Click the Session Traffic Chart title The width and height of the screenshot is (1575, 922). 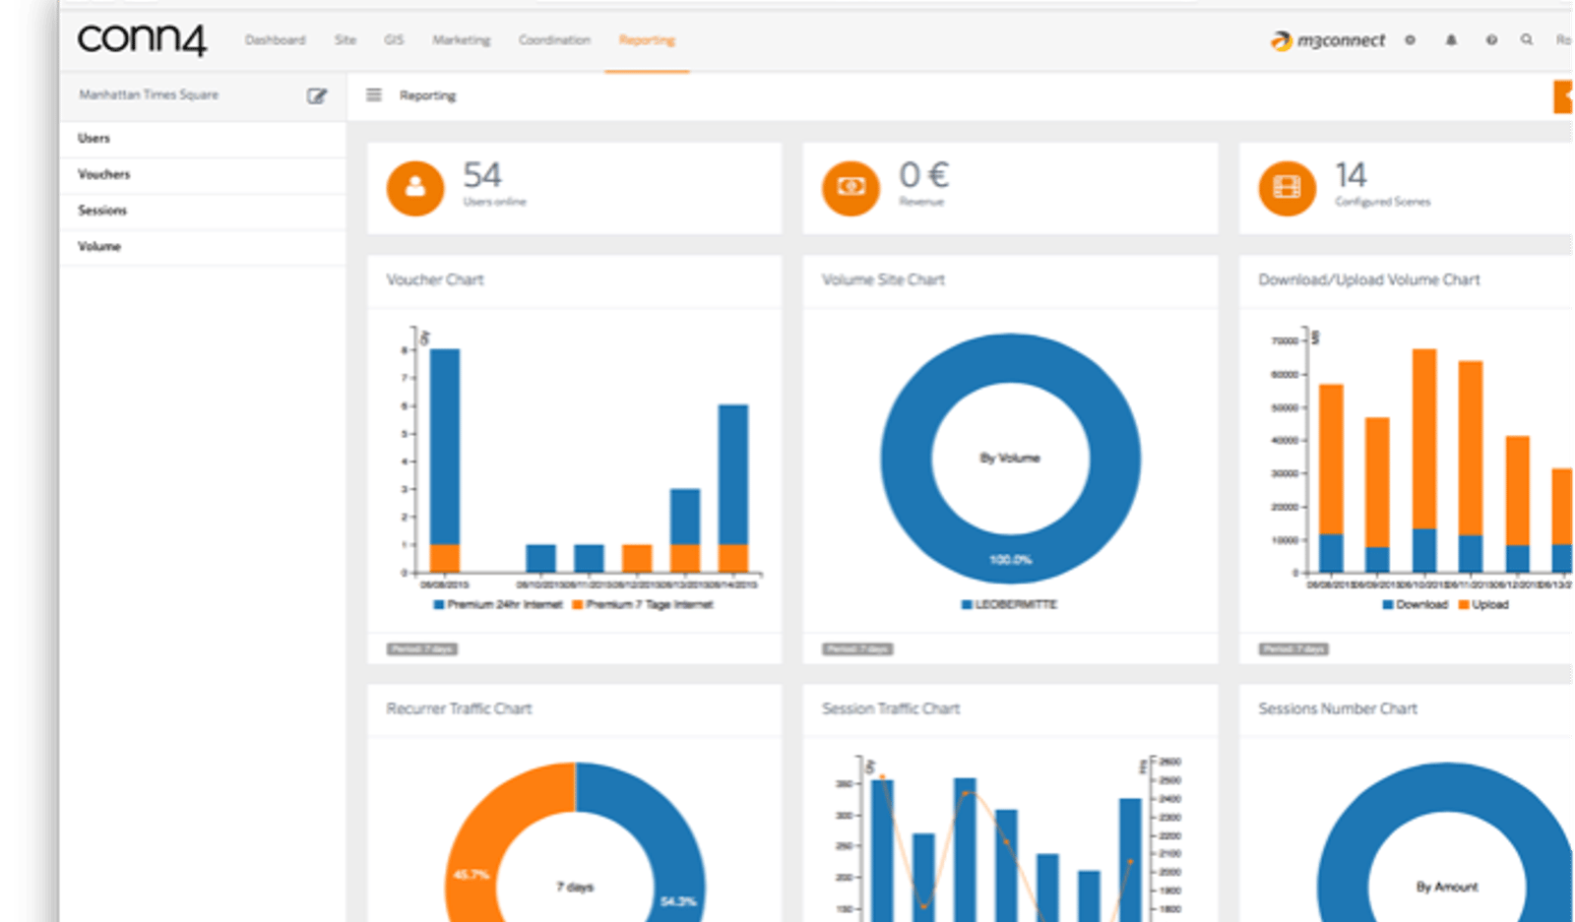[891, 708]
